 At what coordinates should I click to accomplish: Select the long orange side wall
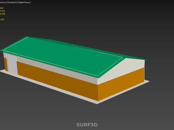[x=57, y=81]
